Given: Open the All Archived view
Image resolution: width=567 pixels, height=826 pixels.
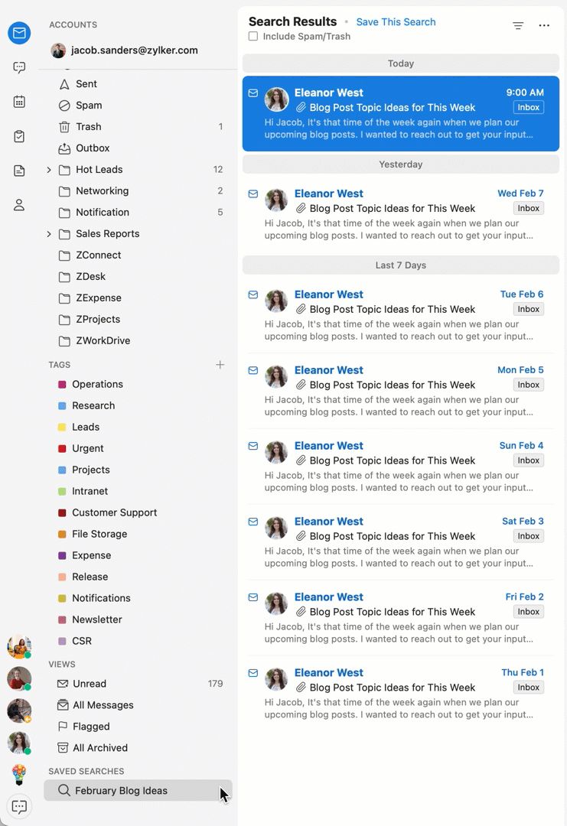Looking at the screenshot, I should (x=138, y=747).
